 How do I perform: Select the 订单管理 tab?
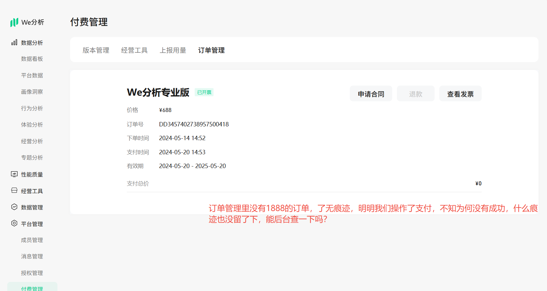(211, 50)
